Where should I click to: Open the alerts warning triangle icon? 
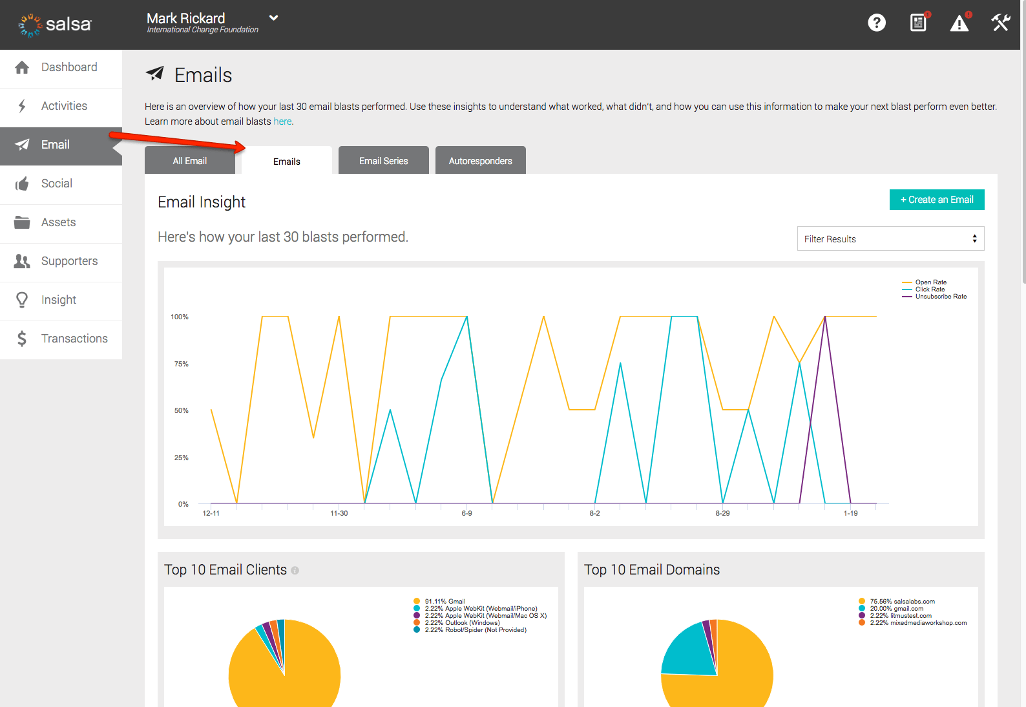(x=959, y=23)
